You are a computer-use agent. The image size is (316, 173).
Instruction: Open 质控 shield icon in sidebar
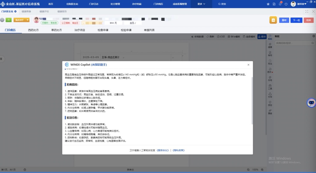click(270, 103)
